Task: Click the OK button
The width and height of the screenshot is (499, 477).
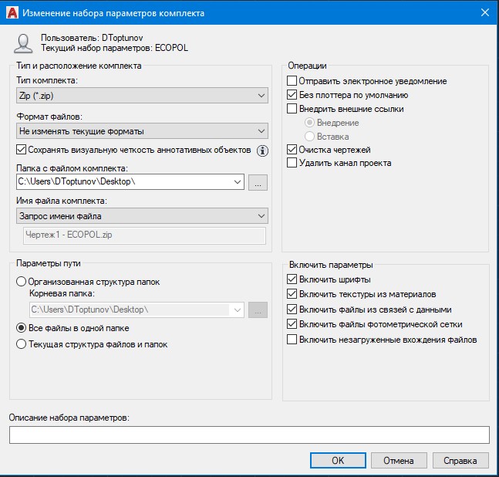Action: pyautogui.click(x=338, y=461)
